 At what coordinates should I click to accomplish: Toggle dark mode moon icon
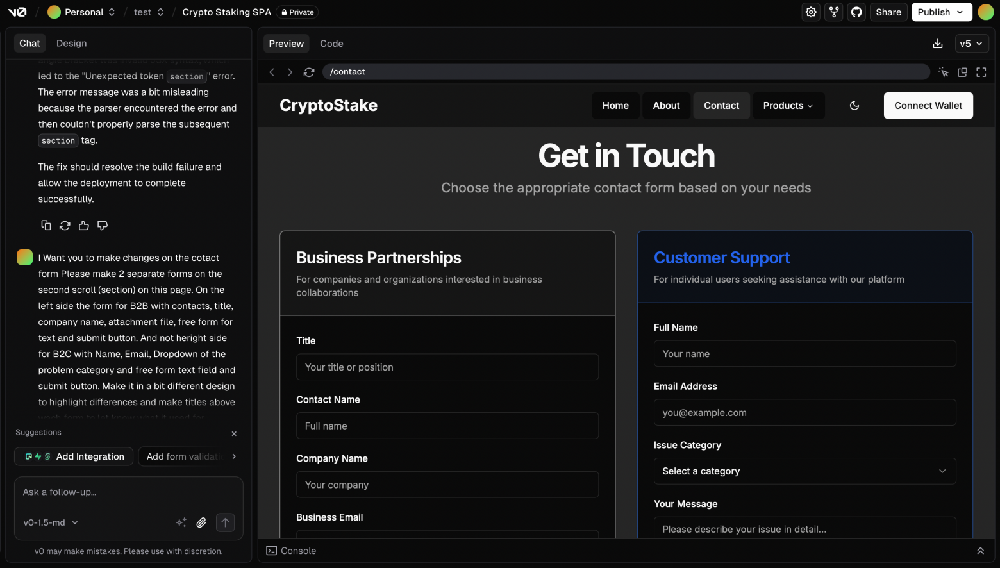point(854,106)
